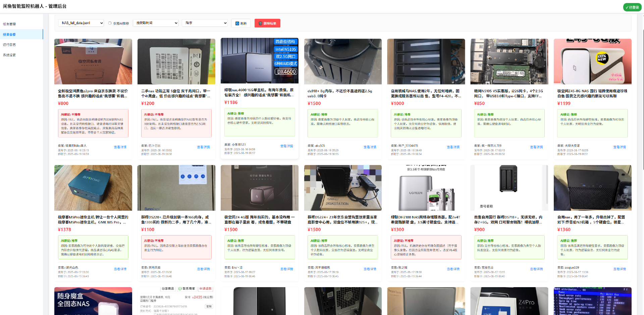Screen dimensions: 644x315
Task: Click the UGREEN NAS with drives image
Action: [x=426, y=188]
